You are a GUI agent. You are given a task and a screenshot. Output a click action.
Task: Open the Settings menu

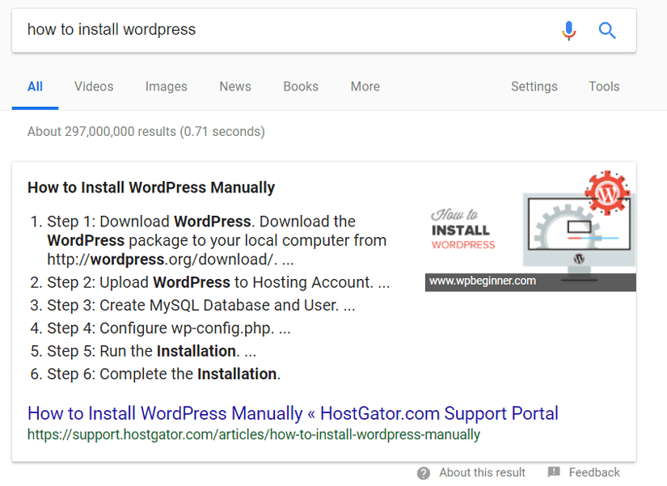[x=534, y=87]
